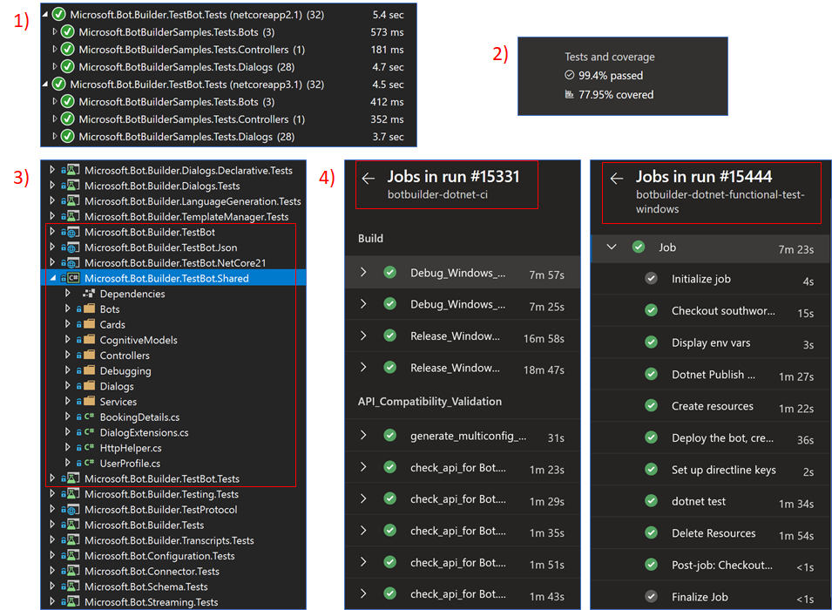832x610 pixels.
Task: Open the Post-job: Checkout step
Action: [x=710, y=566]
